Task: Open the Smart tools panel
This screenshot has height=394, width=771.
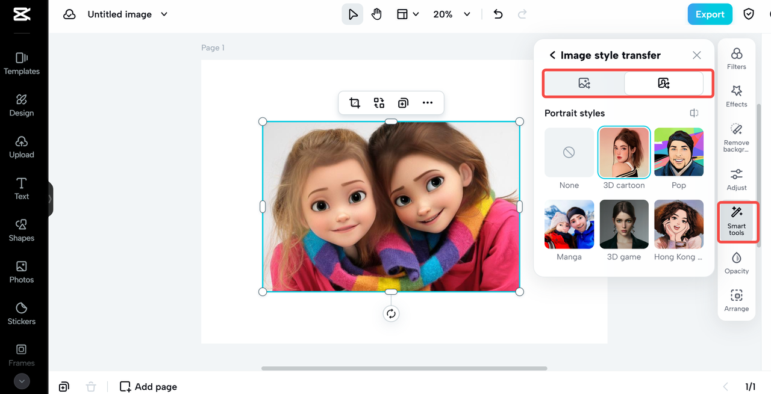Action: pyautogui.click(x=736, y=221)
